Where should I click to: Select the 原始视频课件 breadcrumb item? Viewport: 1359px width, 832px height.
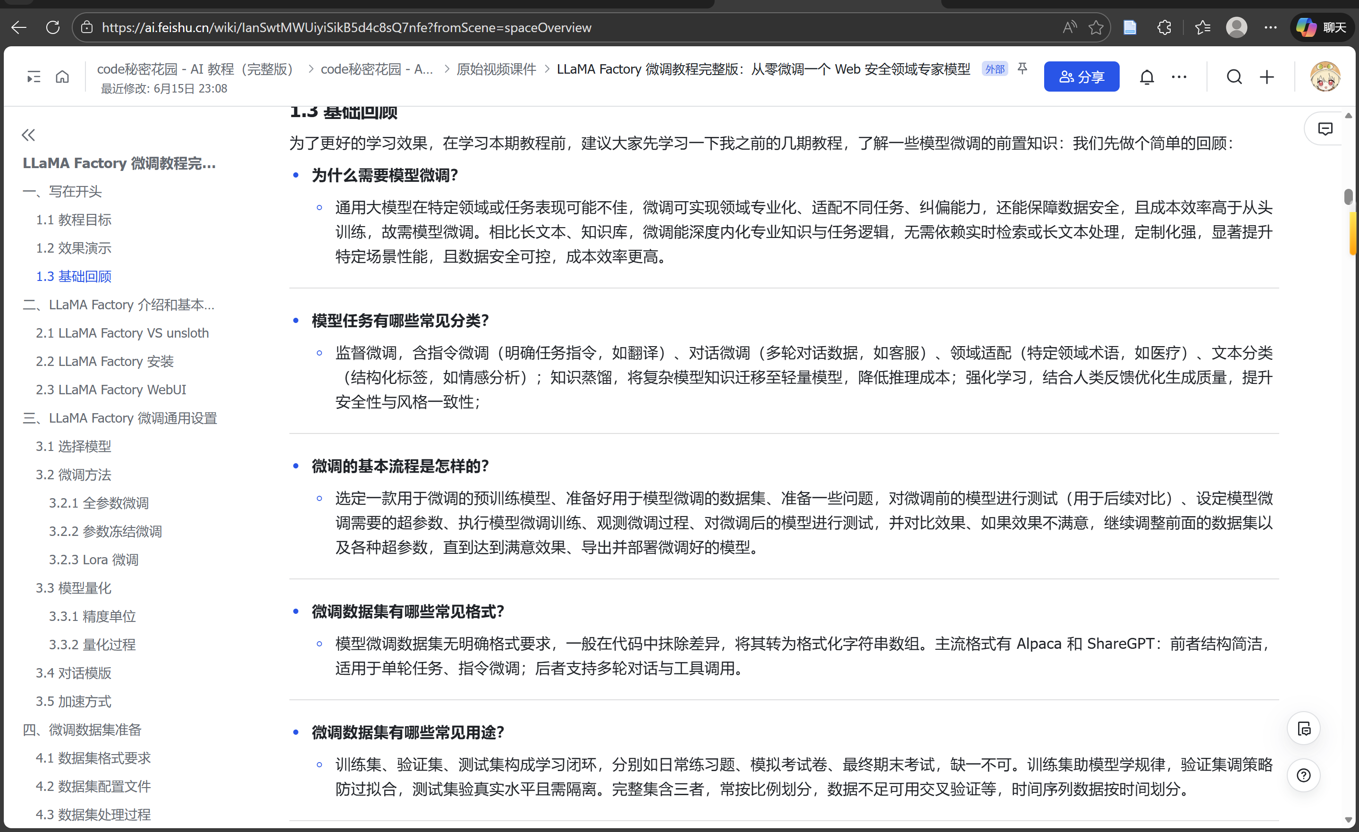pos(496,68)
